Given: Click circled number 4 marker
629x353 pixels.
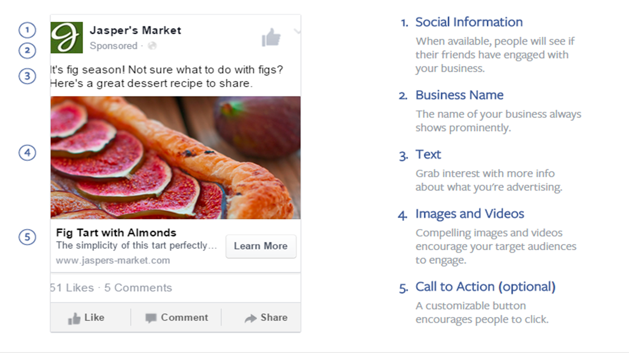Looking at the screenshot, I should point(27,152).
